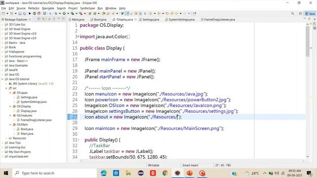Collapse the src folder node

click(x=6, y=88)
